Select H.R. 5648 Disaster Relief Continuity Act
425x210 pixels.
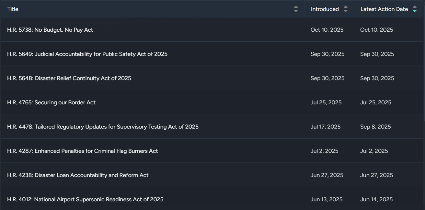coord(69,78)
